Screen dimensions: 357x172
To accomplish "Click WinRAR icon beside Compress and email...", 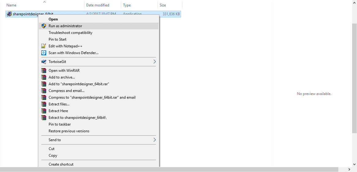I will click(44, 90).
